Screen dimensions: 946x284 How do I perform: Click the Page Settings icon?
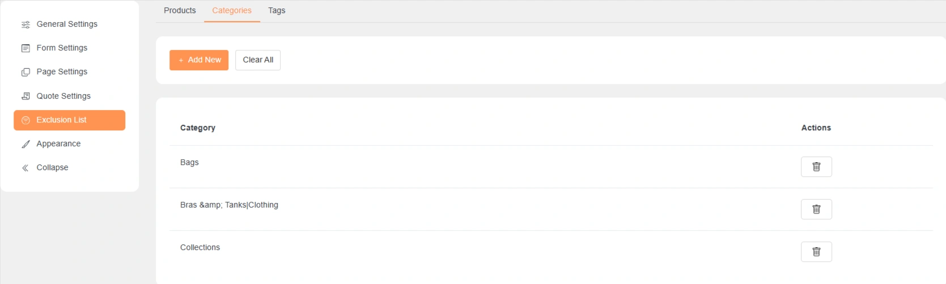click(x=26, y=72)
